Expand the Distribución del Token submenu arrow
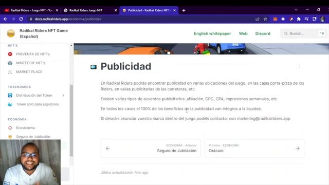This screenshot has height=185, width=329. coord(63,96)
